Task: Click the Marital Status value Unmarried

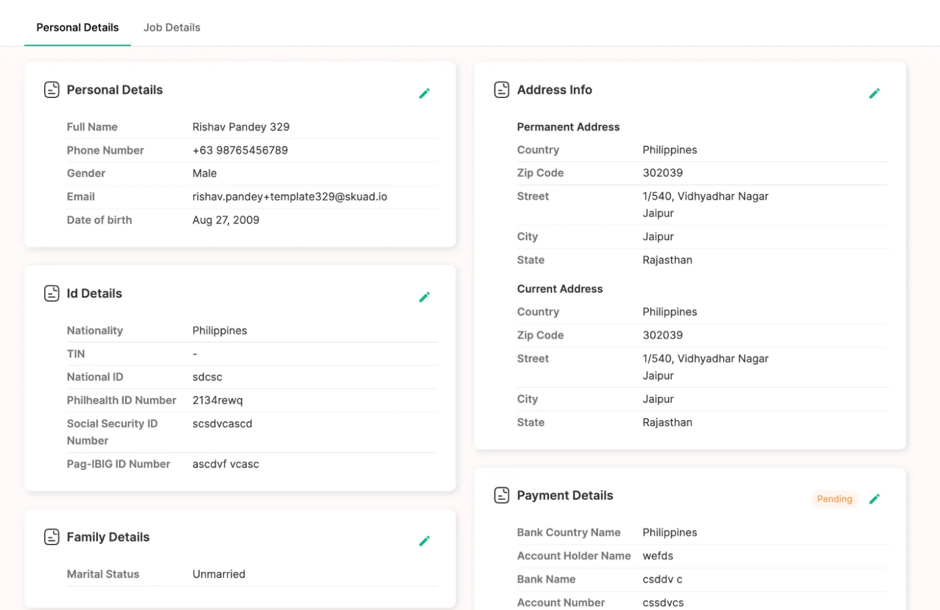Action: (x=219, y=574)
